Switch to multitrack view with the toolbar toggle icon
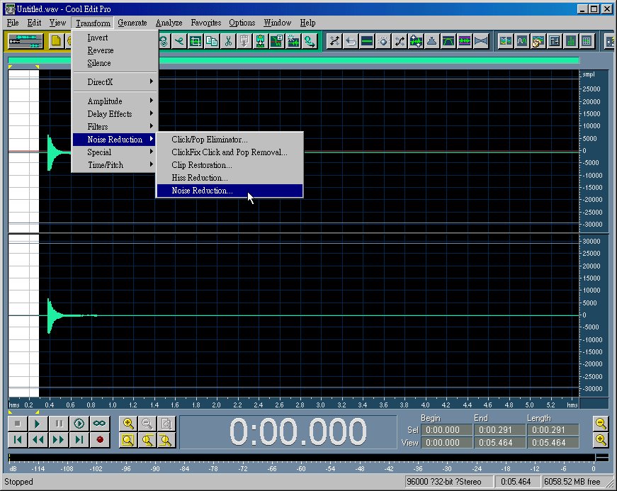617x491 pixels. [26, 41]
